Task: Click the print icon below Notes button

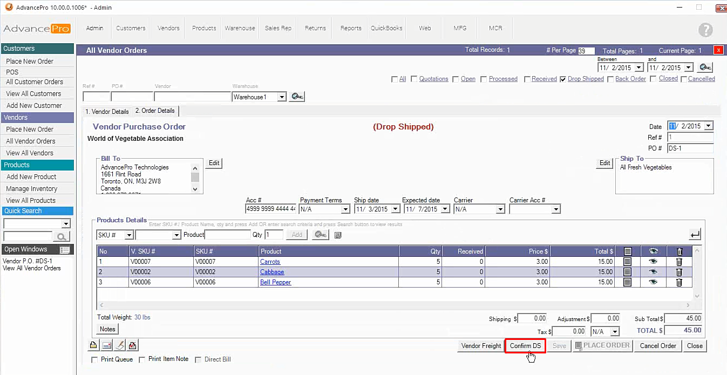Action: point(93,345)
